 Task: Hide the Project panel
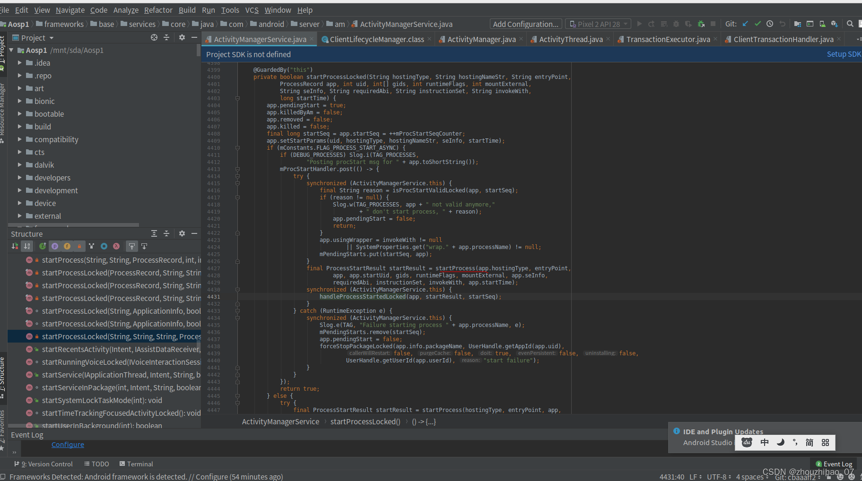tap(194, 37)
